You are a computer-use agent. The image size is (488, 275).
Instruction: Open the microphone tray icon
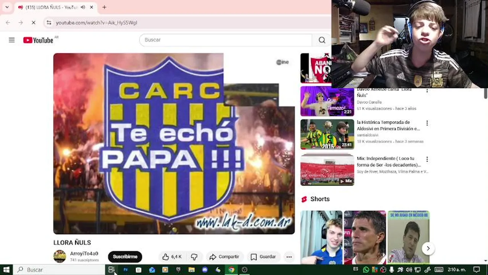391,270
